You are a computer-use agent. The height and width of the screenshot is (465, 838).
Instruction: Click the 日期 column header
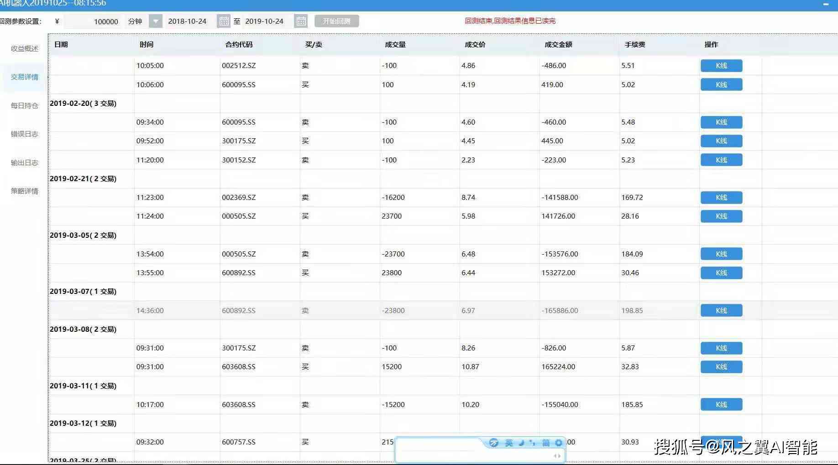[x=61, y=45]
